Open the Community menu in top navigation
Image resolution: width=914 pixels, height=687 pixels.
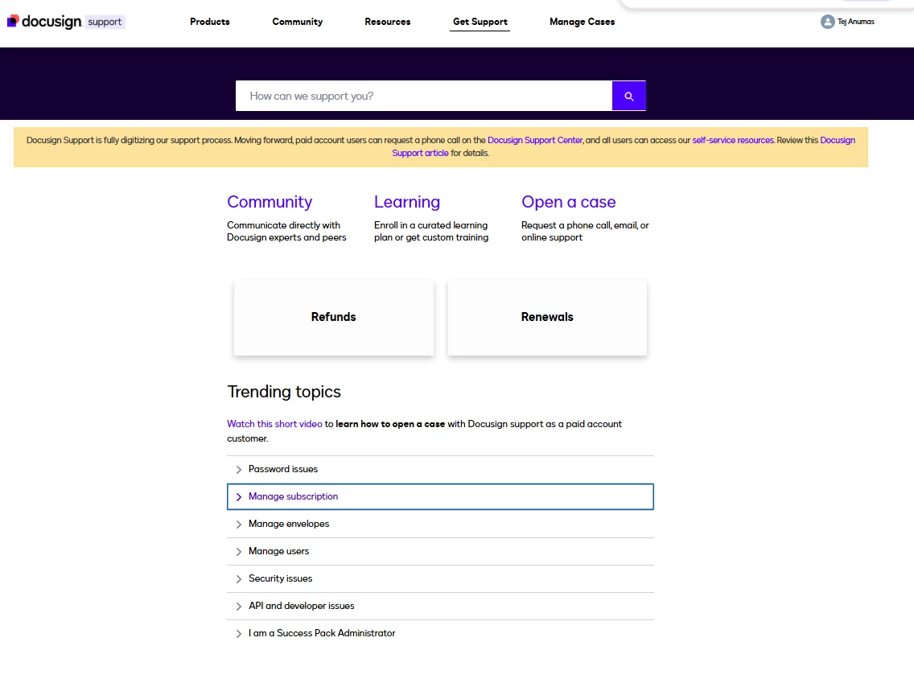(x=297, y=22)
